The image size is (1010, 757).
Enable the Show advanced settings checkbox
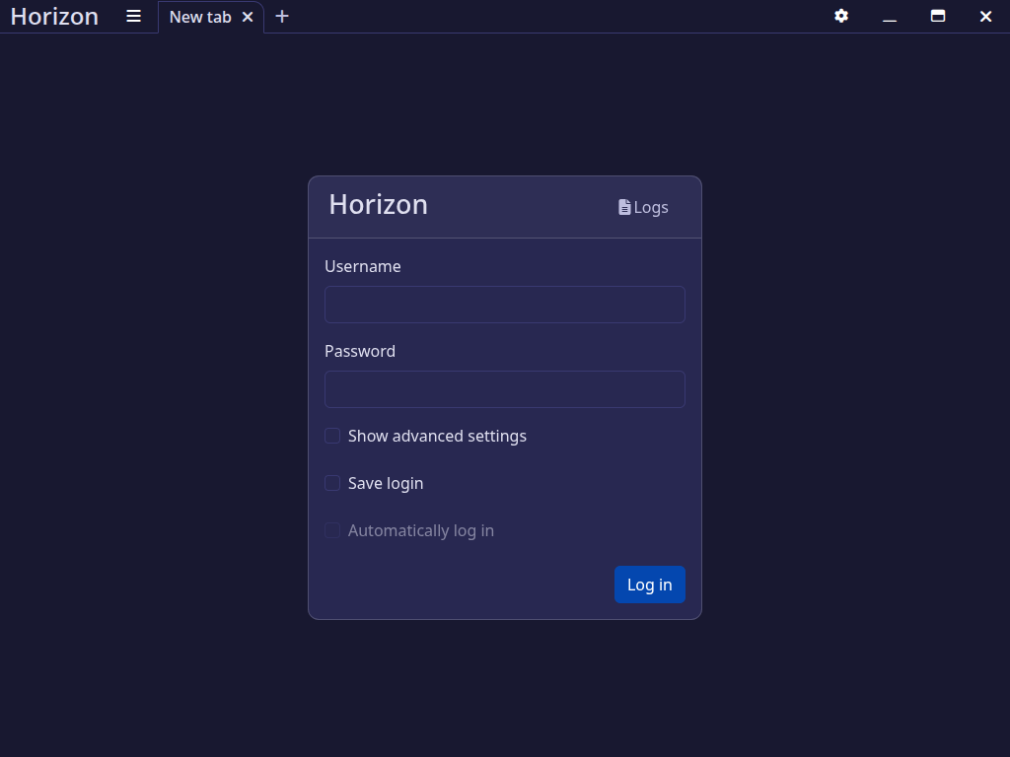coord(332,436)
